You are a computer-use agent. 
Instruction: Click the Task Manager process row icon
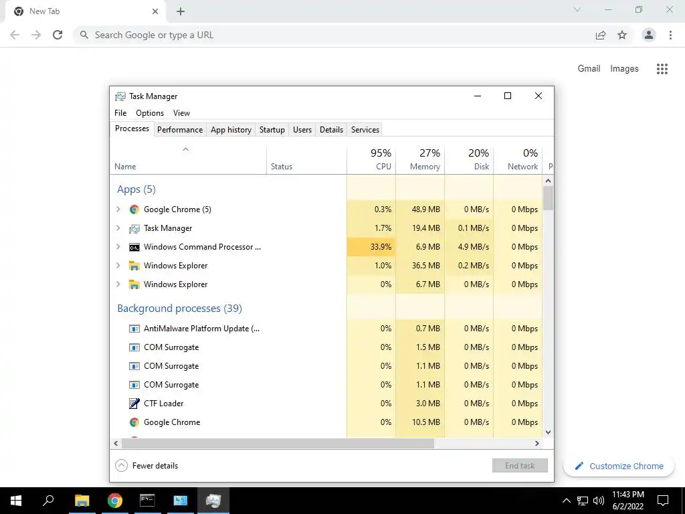click(134, 228)
